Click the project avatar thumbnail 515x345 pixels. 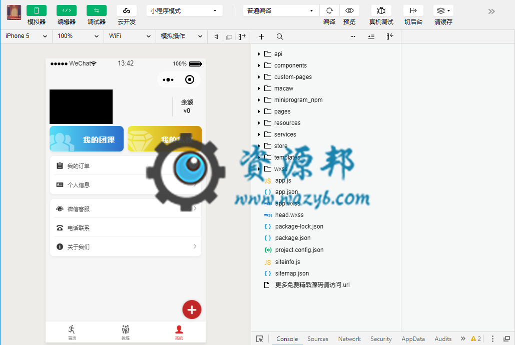14,12
